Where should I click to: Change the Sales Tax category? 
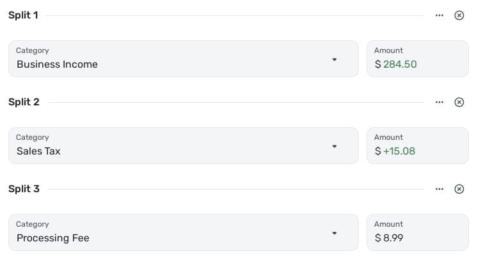click(173, 146)
